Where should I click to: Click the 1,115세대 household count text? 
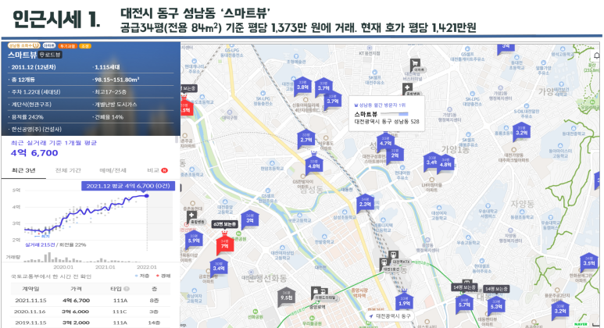click(x=107, y=67)
